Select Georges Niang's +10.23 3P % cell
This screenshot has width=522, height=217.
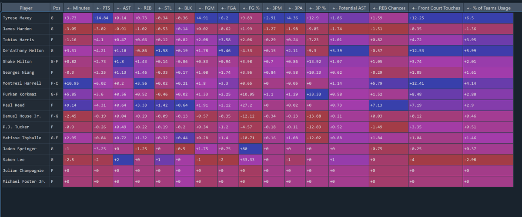(x=317, y=72)
